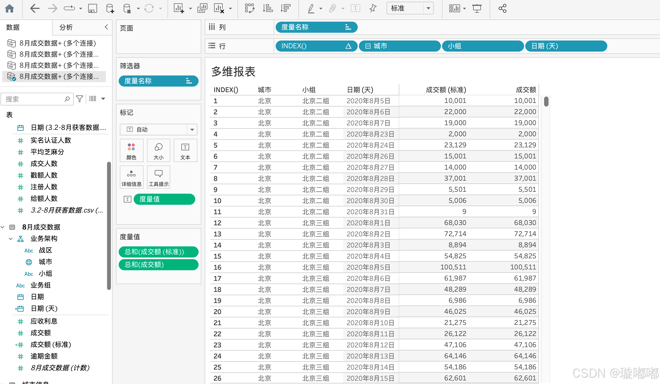The image size is (660, 384).
Task: Click the Swap rows and columns icon
Action: click(x=249, y=9)
